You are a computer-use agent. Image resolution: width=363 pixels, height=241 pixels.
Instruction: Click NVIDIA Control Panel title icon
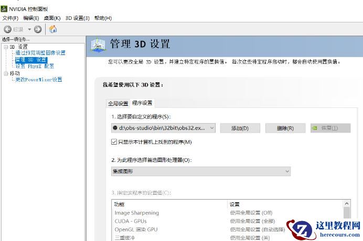(4, 9)
